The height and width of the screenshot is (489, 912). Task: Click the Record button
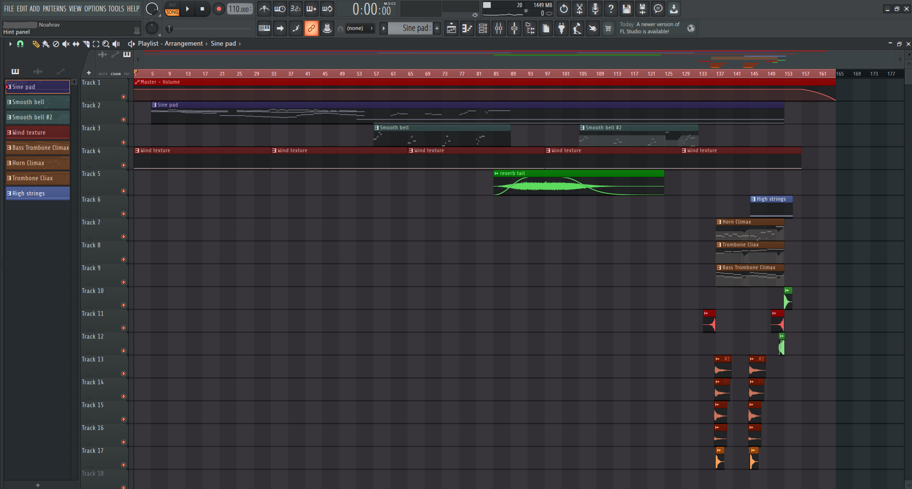[x=219, y=9]
